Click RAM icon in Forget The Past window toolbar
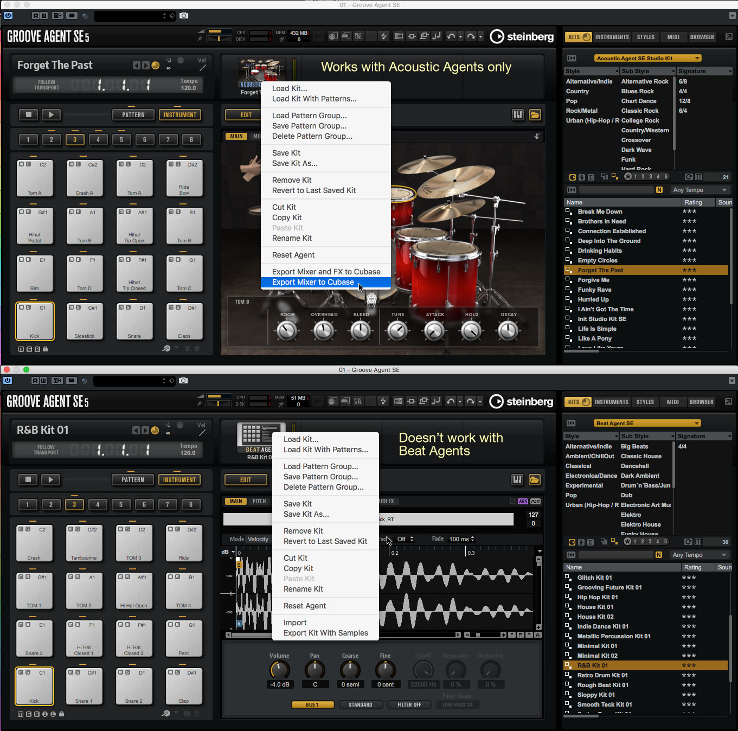 click(x=399, y=36)
